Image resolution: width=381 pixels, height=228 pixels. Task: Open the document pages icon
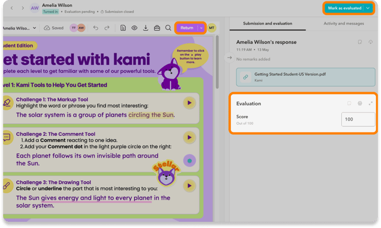(123, 28)
